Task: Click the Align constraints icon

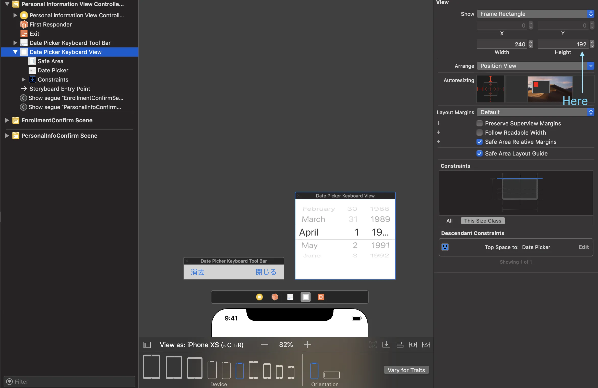Action: coord(399,345)
